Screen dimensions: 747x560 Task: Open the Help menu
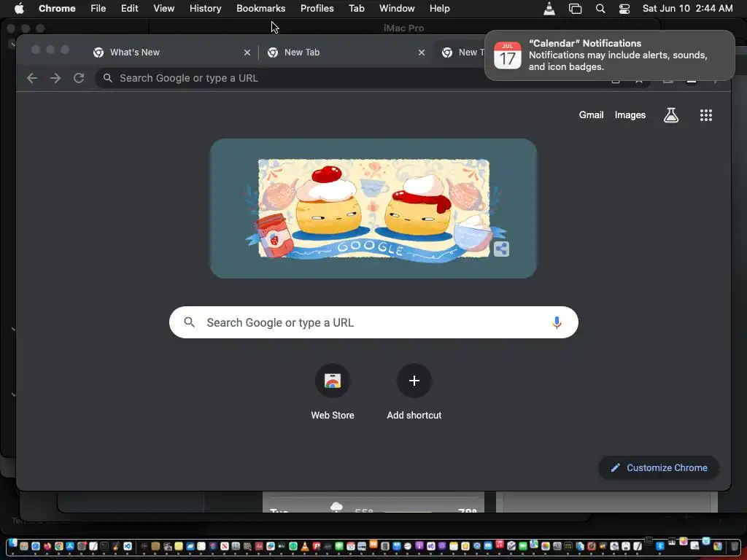[x=439, y=8]
